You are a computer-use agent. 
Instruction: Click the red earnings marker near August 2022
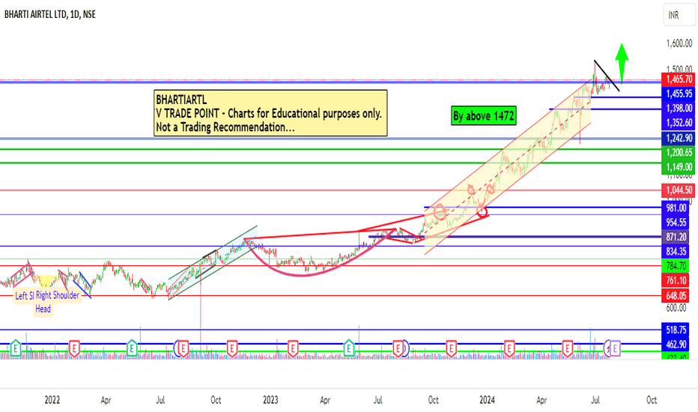pyautogui.click(x=183, y=348)
